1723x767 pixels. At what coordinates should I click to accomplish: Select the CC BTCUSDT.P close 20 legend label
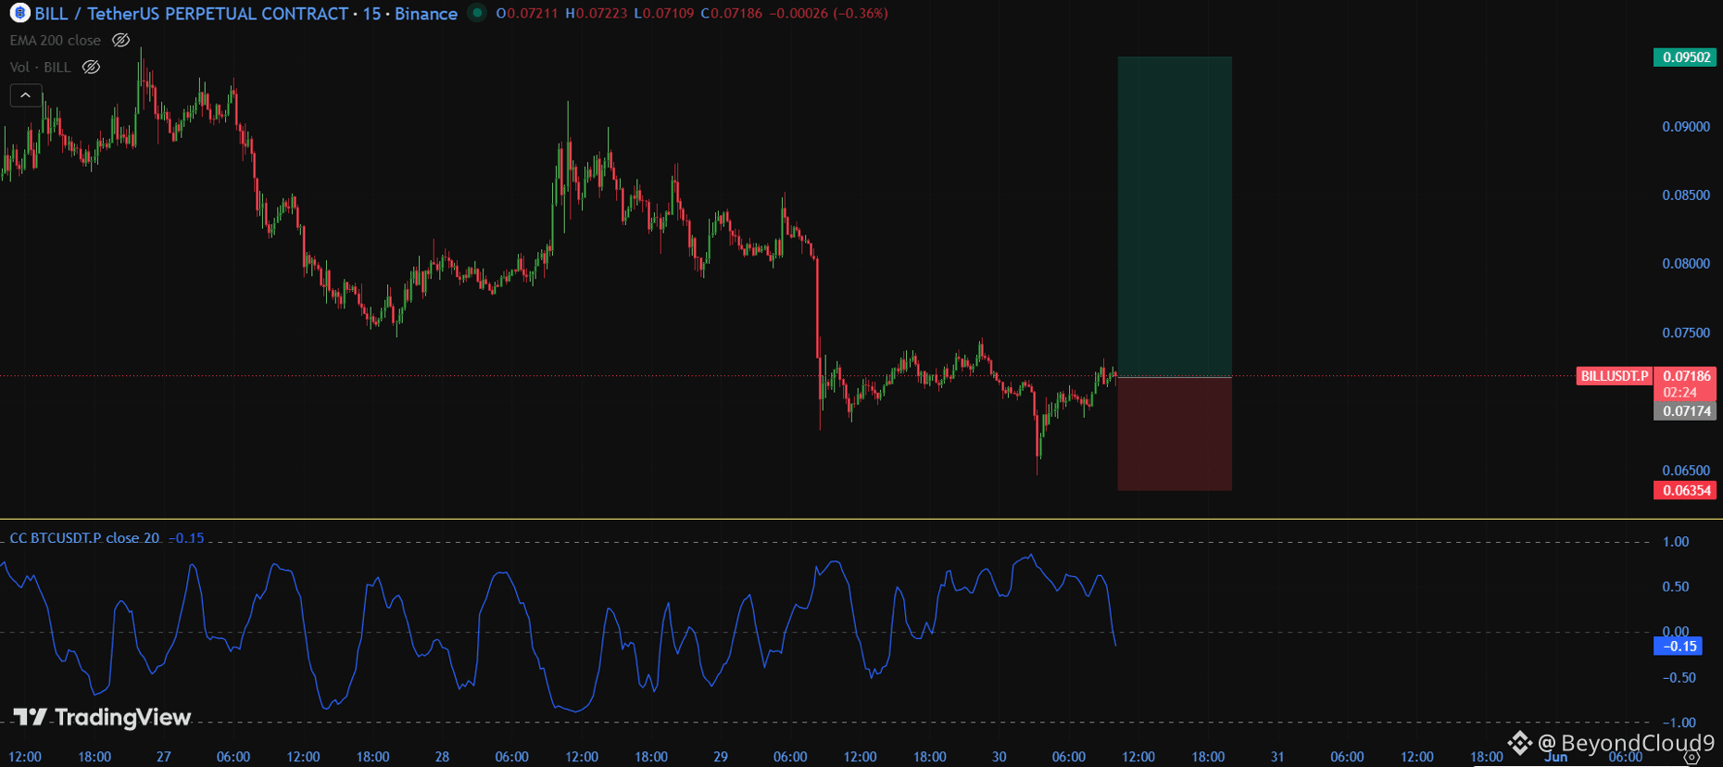click(84, 537)
